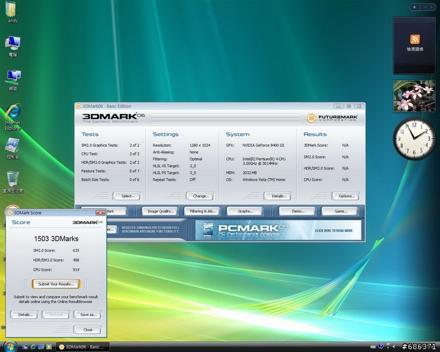
Task: Click the Filtering value 'Optimal'
Action: 196,159
